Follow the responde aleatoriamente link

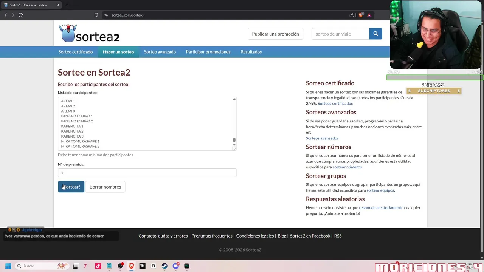(x=381, y=207)
